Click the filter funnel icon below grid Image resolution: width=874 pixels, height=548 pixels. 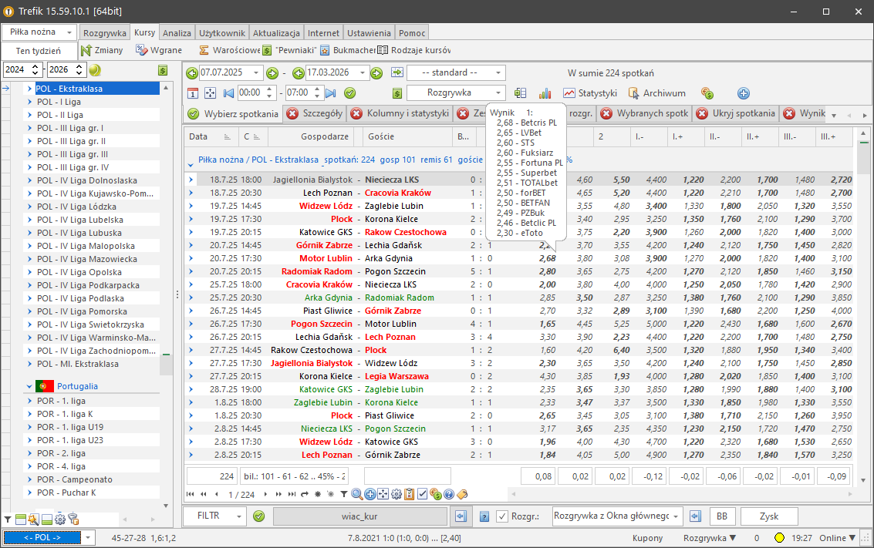click(343, 494)
